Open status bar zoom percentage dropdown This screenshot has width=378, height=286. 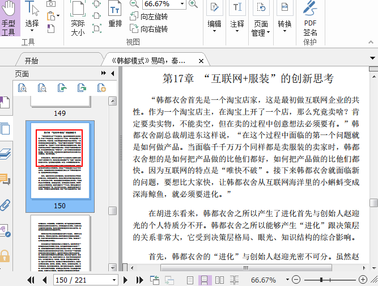(x=287, y=280)
